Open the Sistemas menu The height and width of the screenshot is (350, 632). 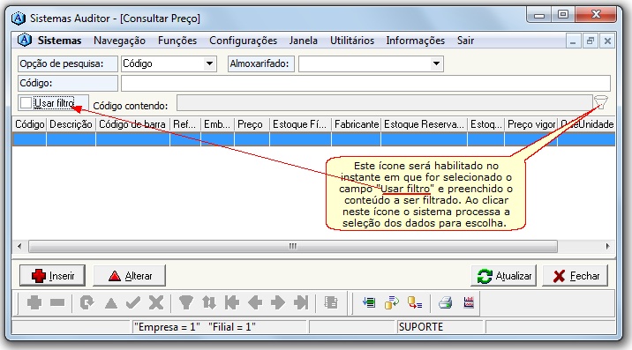(59, 41)
